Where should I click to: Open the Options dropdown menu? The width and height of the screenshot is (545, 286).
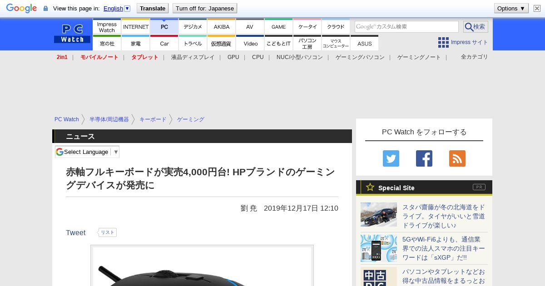coord(511,8)
